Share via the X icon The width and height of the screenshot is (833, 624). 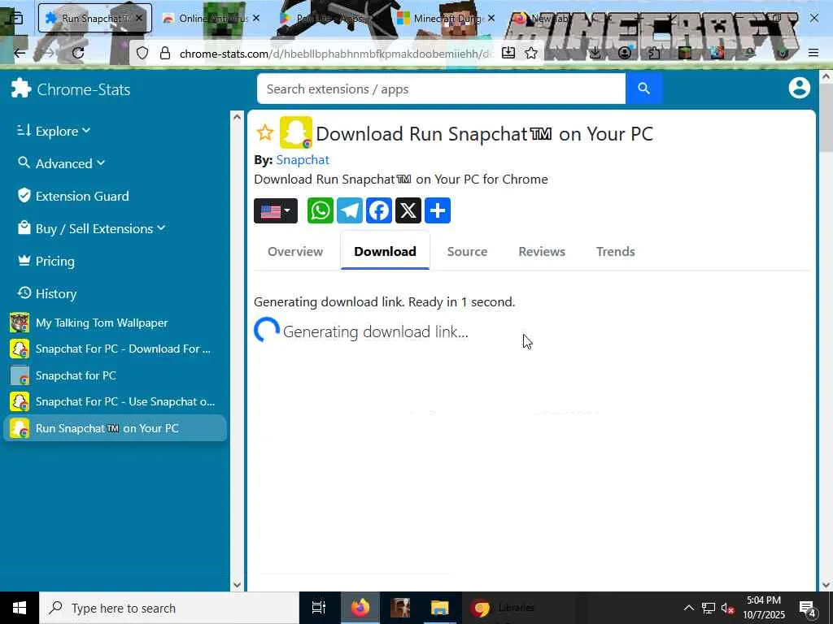pos(408,210)
